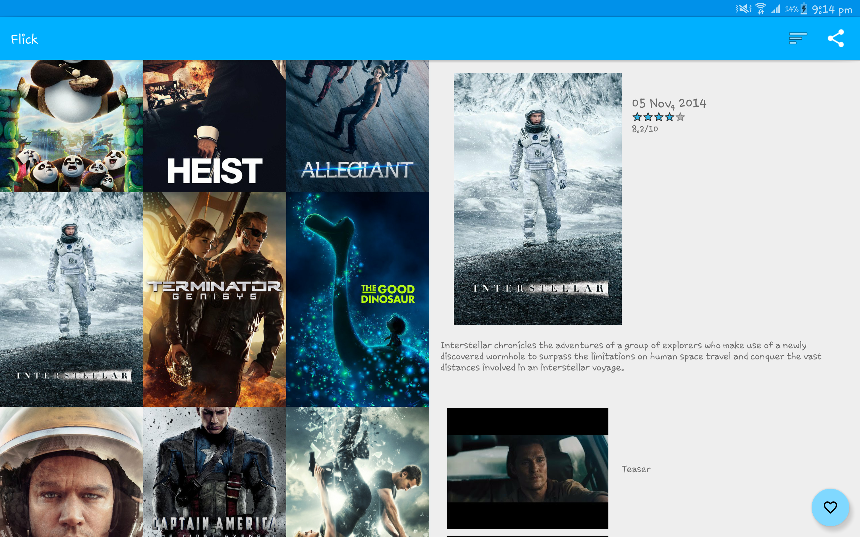Tap the battery icon in status bar

pyautogui.click(x=804, y=9)
